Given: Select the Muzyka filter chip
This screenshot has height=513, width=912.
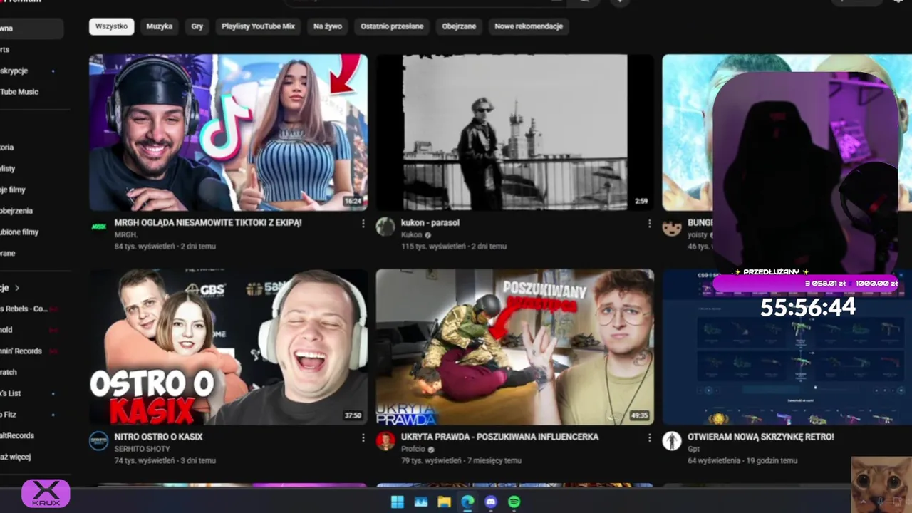Looking at the screenshot, I should (160, 26).
